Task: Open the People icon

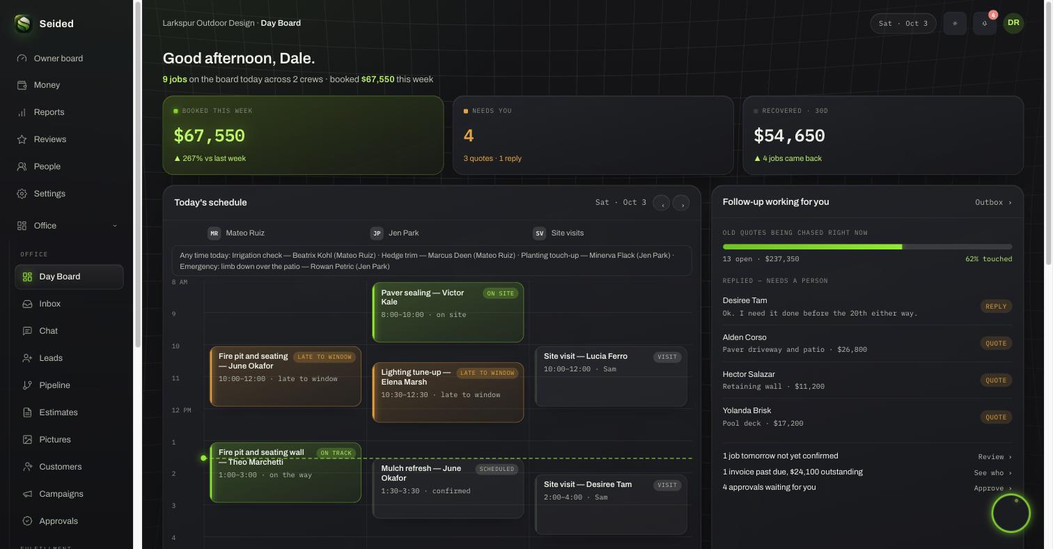Action: pos(22,167)
